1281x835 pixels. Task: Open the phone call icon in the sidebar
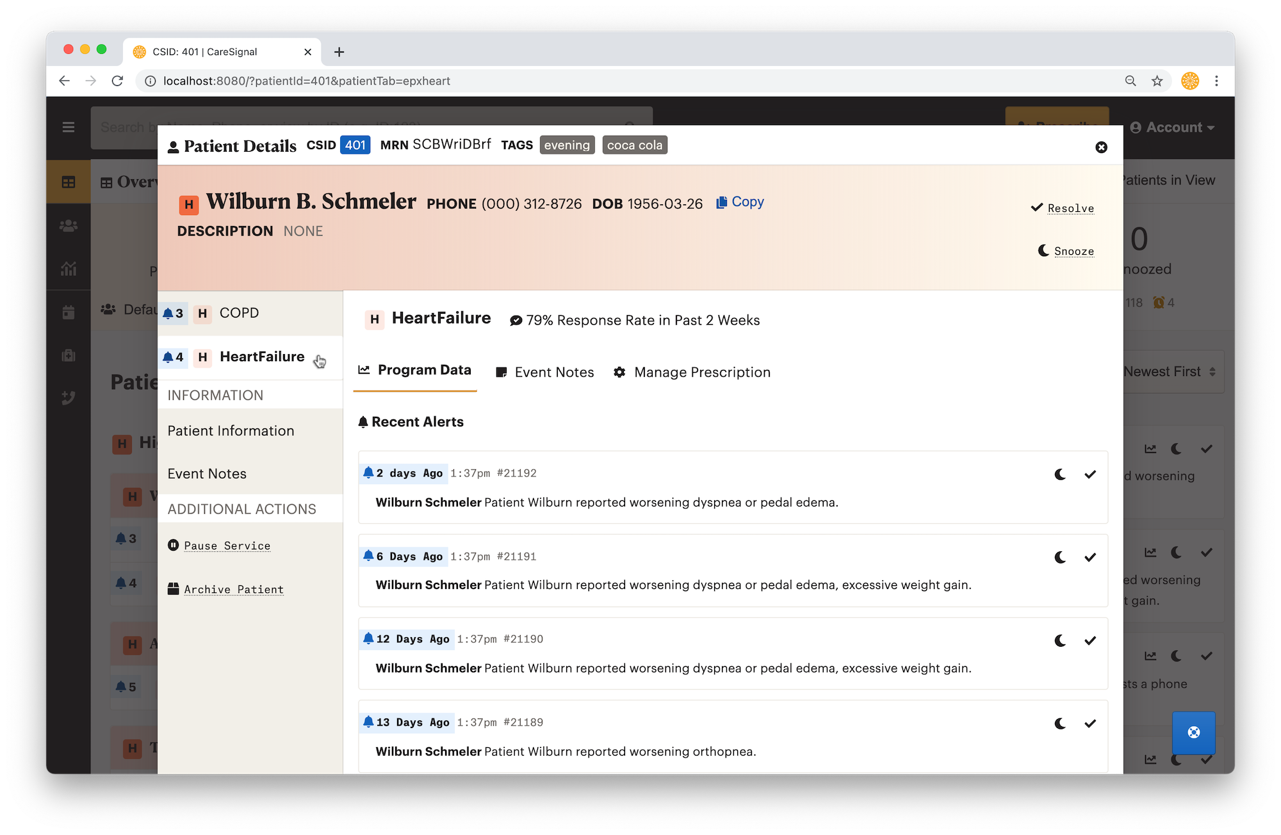point(69,398)
